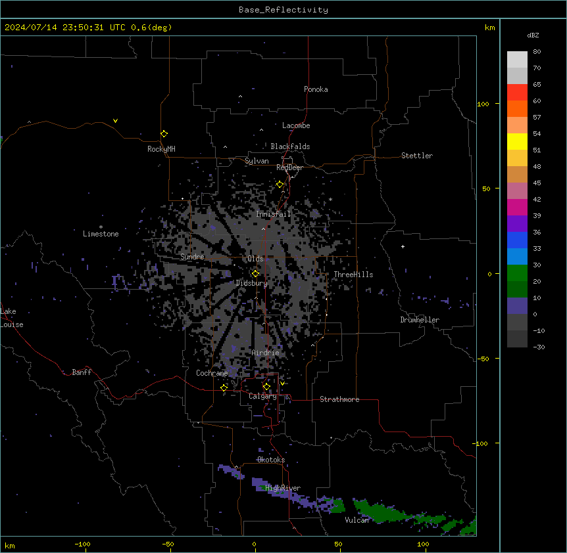
Task: Click the dBZ legend heading
Action: pyautogui.click(x=533, y=35)
